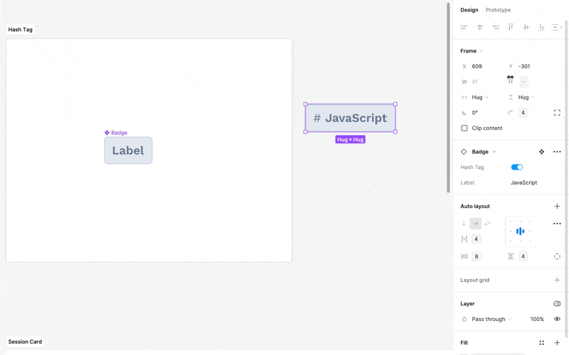
Task: Set auto layout direction to horizontal
Action: pyautogui.click(x=475, y=224)
